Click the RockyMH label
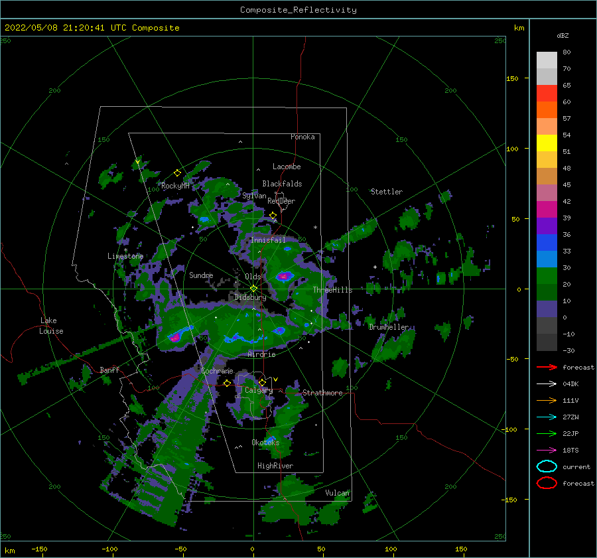Screen dimensions: 597x558 (175, 186)
